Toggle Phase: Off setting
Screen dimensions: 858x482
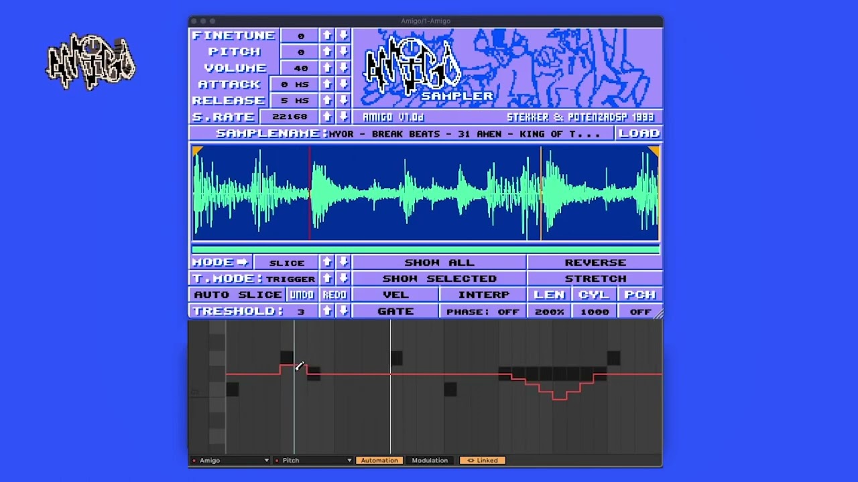tap(483, 311)
